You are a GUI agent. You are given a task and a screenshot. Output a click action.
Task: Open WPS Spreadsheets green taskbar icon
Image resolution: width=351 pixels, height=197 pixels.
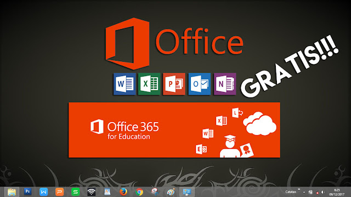point(76,192)
